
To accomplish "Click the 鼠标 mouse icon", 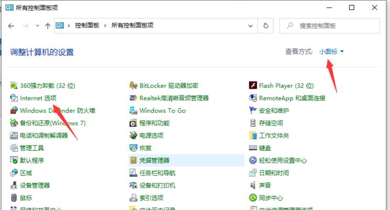I will pos(14,197).
